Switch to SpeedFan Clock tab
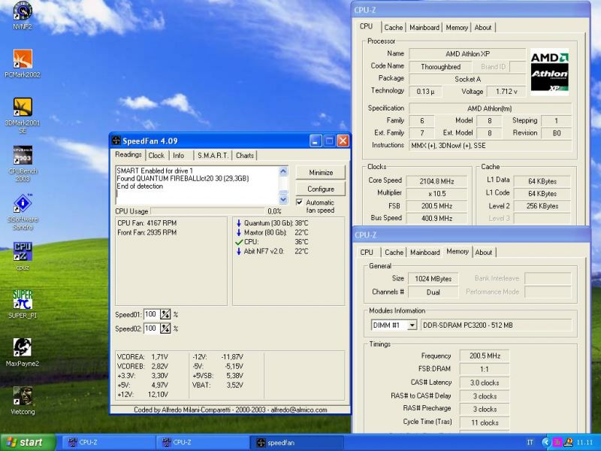The height and width of the screenshot is (451, 601). tap(156, 156)
